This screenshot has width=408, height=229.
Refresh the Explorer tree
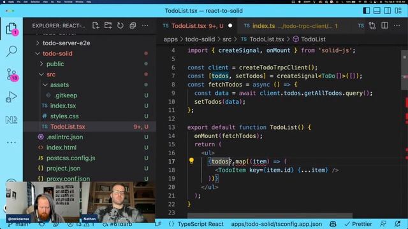coord(120,25)
